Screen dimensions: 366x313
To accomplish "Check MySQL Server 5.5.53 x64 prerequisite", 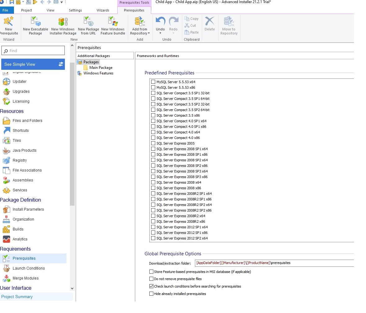I will point(153,82).
